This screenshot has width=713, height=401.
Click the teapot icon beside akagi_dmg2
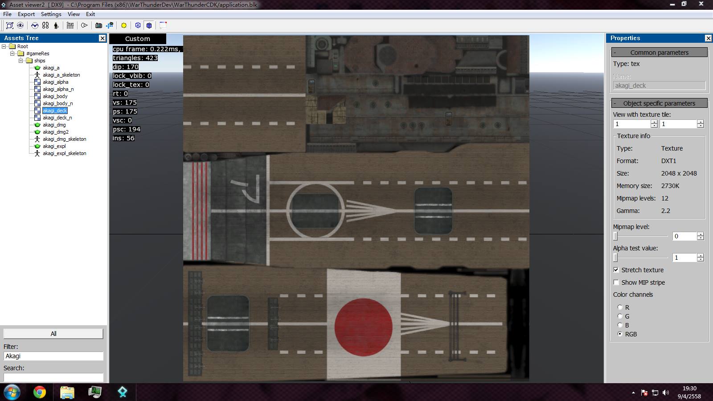[37, 132]
